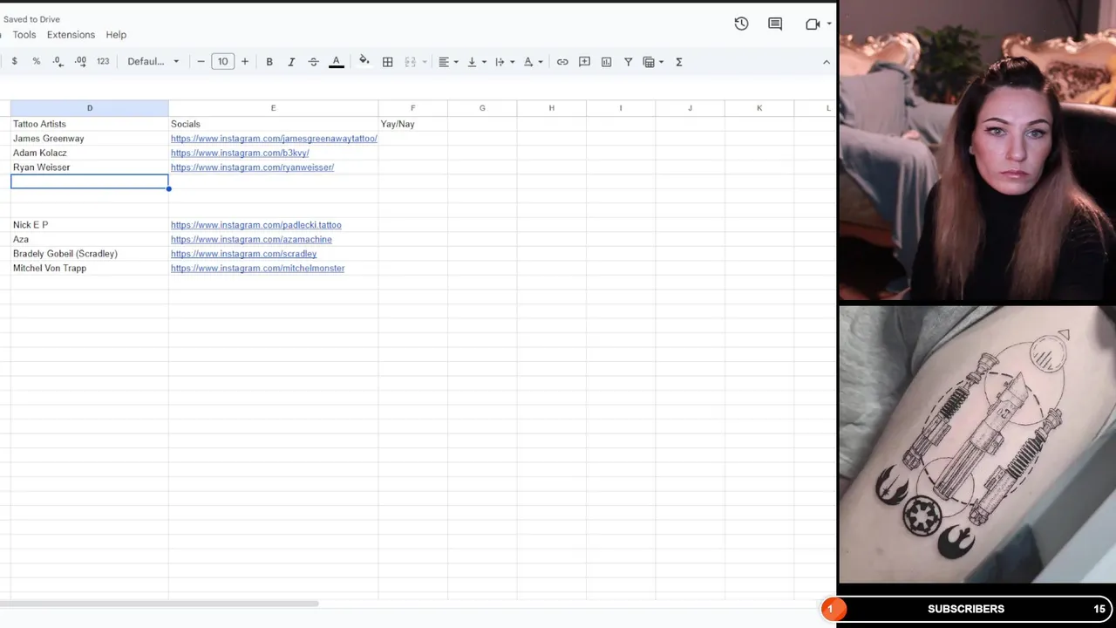Select the James Greenway cell
This screenshot has height=628, width=1116.
[x=89, y=139]
